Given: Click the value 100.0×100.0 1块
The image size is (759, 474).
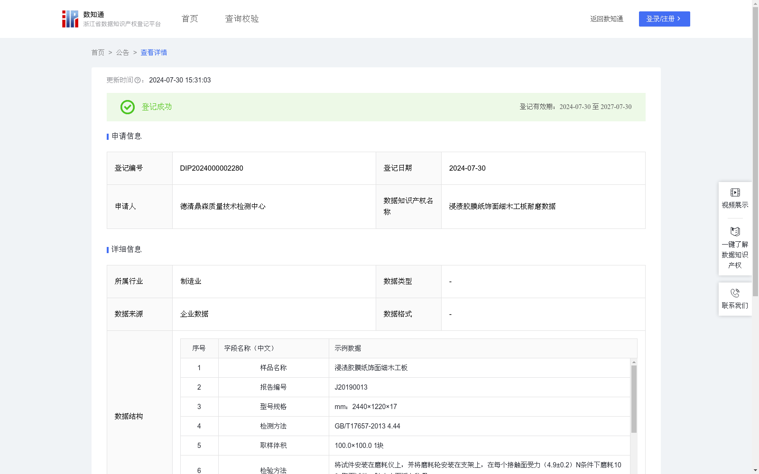Looking at the screenshot, I should [x=359, y=446].
